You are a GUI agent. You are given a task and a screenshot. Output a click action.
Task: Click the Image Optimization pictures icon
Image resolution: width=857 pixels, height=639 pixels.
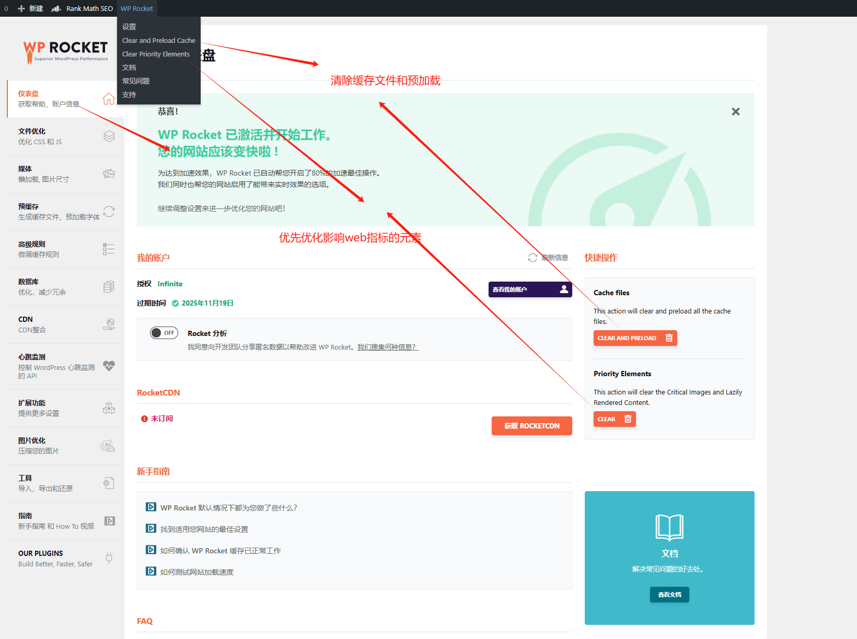(108, 446)
